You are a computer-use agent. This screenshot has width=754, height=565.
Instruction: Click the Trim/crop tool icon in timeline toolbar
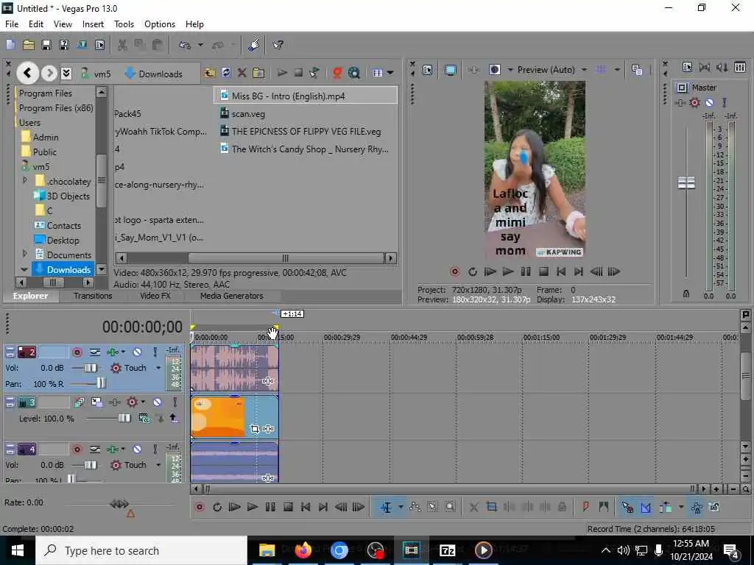point(491,507)
